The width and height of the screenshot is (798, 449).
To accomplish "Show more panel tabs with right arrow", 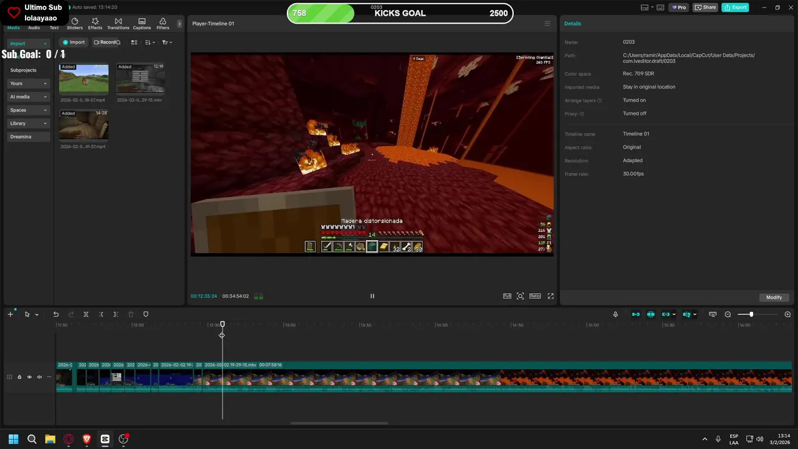I will click(x=180, y=24).
